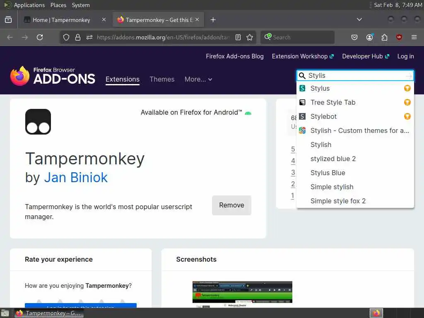Close the Tampermonkey – Get this Extension tab
424x318 pixels.
coord(197,20)
